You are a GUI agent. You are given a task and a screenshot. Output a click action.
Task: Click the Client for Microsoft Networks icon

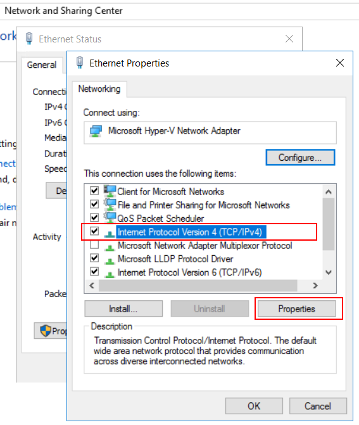pyautogui.click(x=110, y=191)
